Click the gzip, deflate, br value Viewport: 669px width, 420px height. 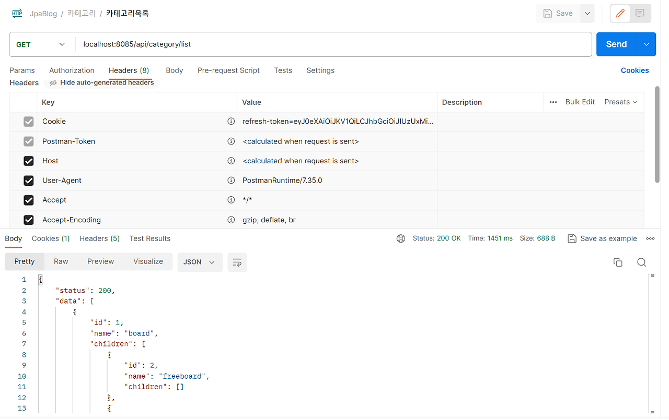pos(269,220)
